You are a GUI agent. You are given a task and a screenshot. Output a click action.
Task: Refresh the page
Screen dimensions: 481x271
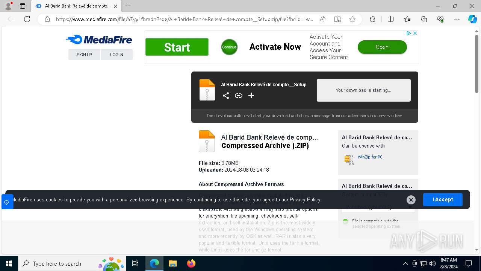(27, 19)
